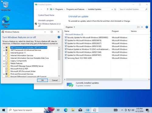Viewport: 152px width, 113px height.
Task: Open the Microsoft Edge desktop shortcut
Action: [6, 21]
